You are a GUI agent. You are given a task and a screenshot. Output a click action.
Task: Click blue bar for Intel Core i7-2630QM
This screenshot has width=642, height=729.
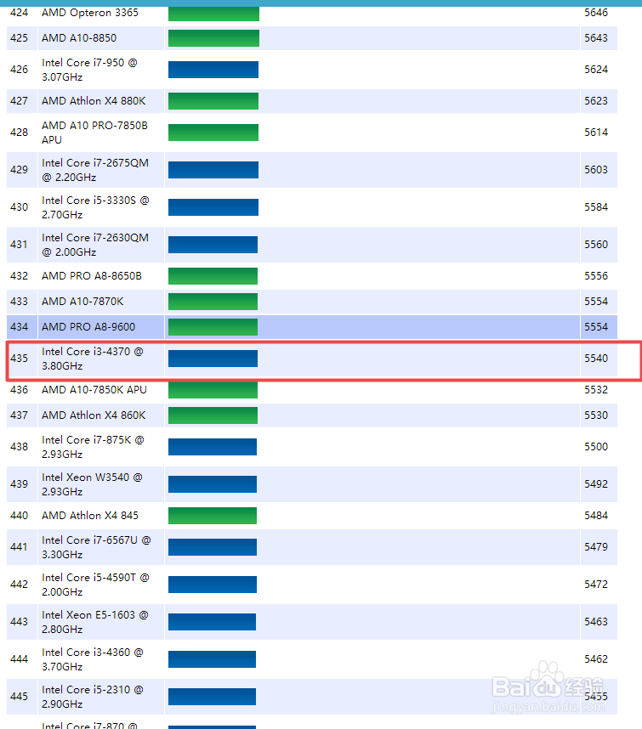(213, 245)
